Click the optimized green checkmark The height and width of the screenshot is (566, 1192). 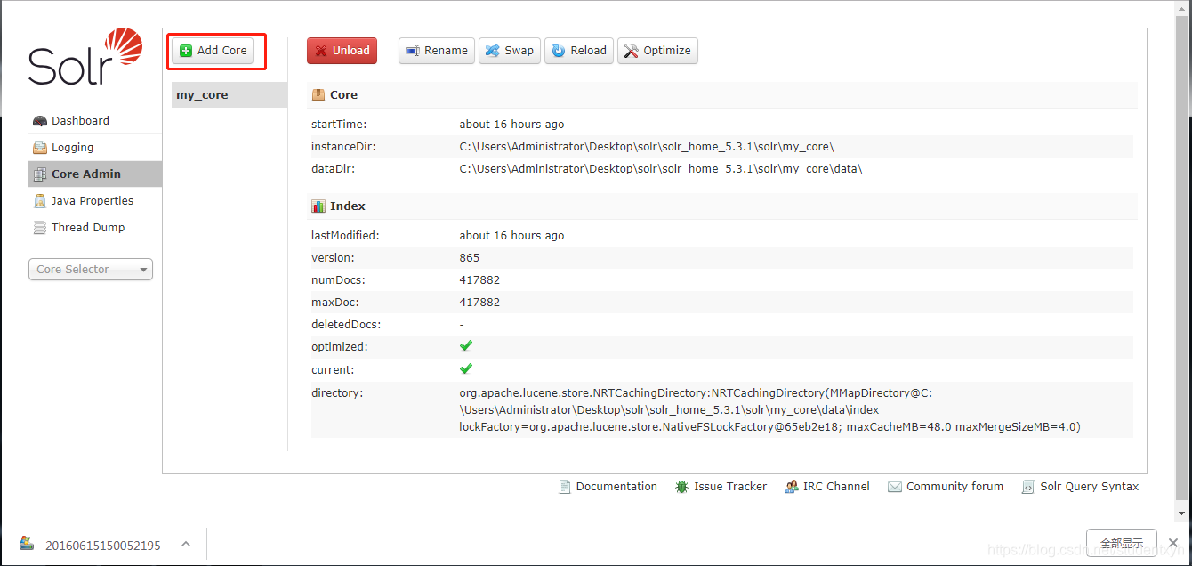[466, 346]
